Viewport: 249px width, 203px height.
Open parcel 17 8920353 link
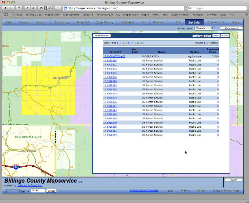click(110, 135)
